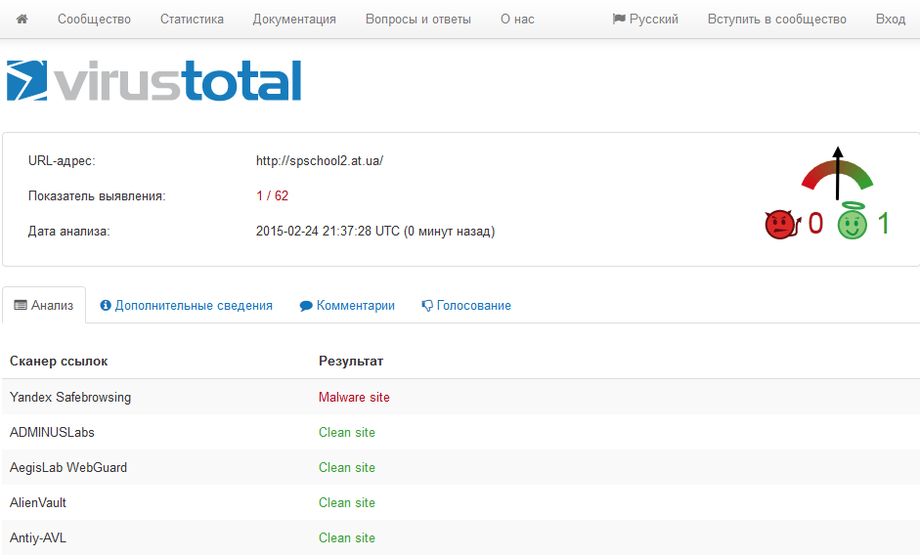
Task: Click the green harmless vote count 1
Action: pyautogui.click(x=883, y=224)
